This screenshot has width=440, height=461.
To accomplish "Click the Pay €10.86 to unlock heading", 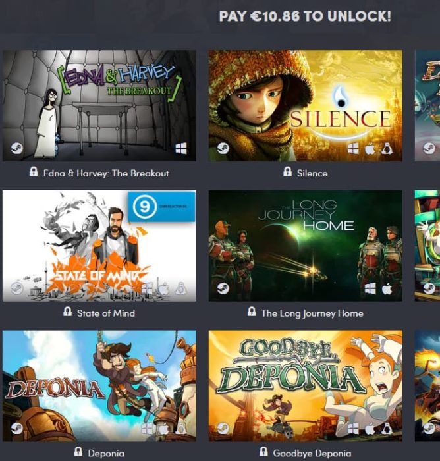I will [305, 16].
